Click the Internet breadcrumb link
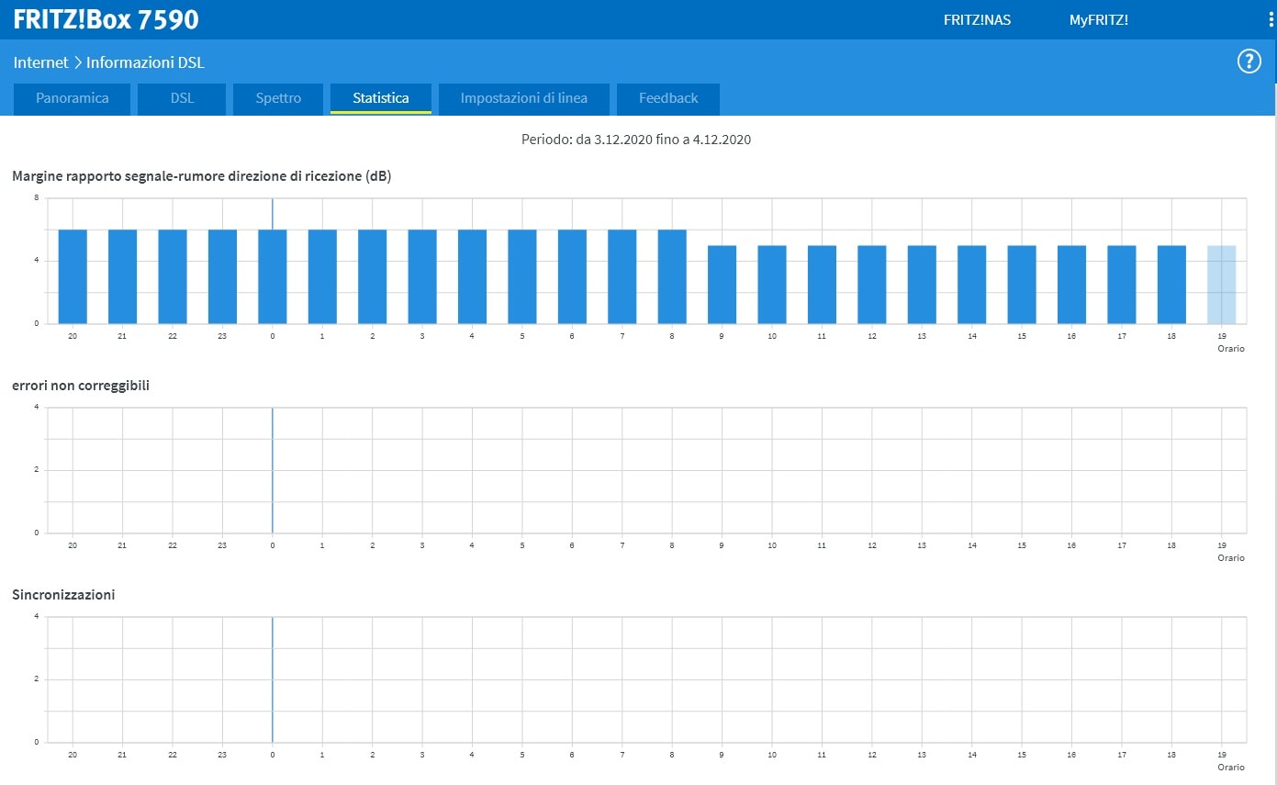This screenshot has width=1277, height=785. pos(40,62)
